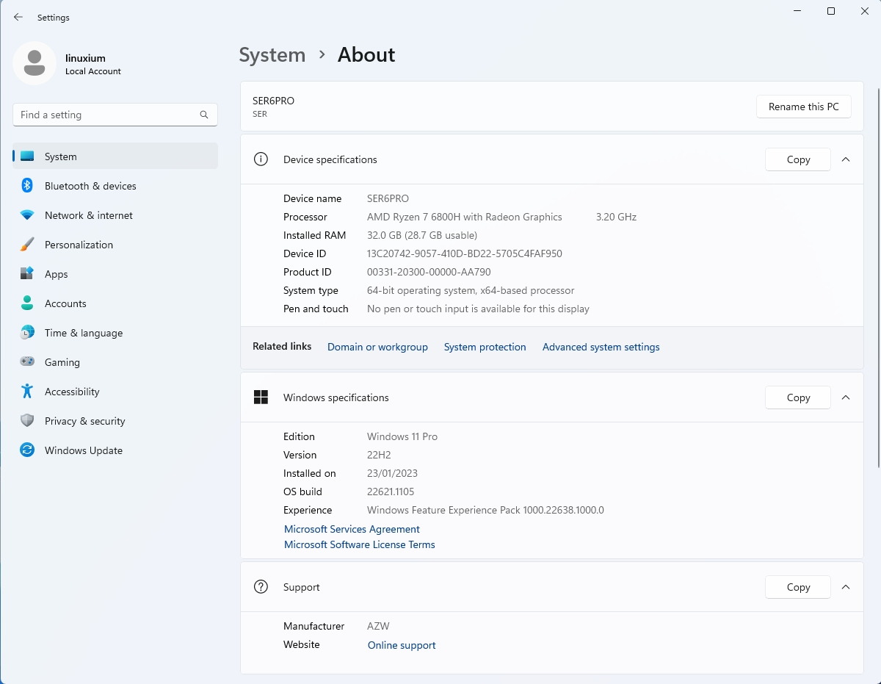Click the Accounts person icon
Screen dimensions: 881x684
tap(27, 303)
